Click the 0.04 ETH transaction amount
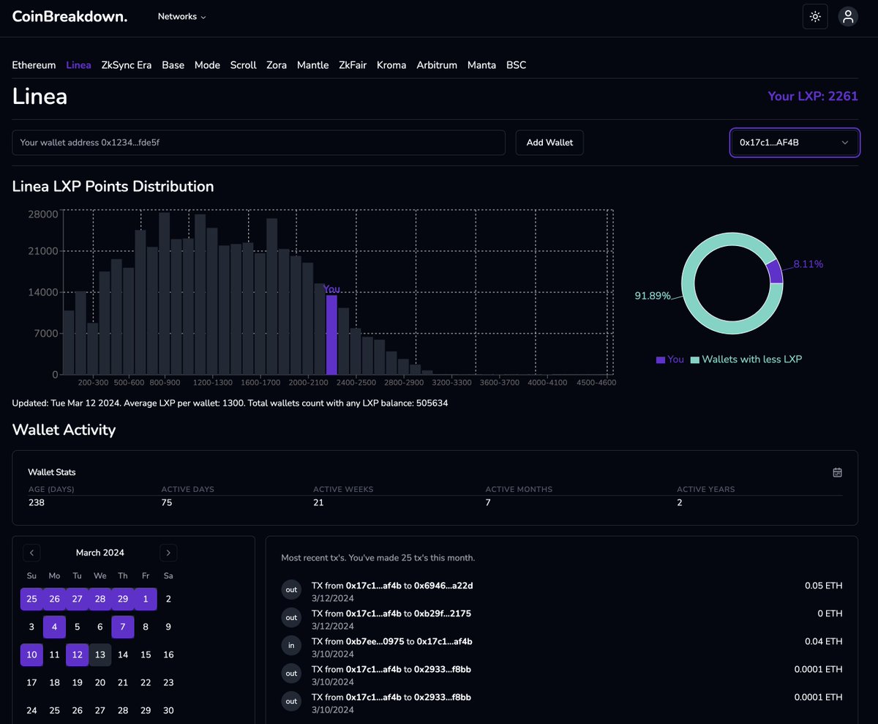Image resolution: width=878 pixels, height=724 pixels. point(823,641)
